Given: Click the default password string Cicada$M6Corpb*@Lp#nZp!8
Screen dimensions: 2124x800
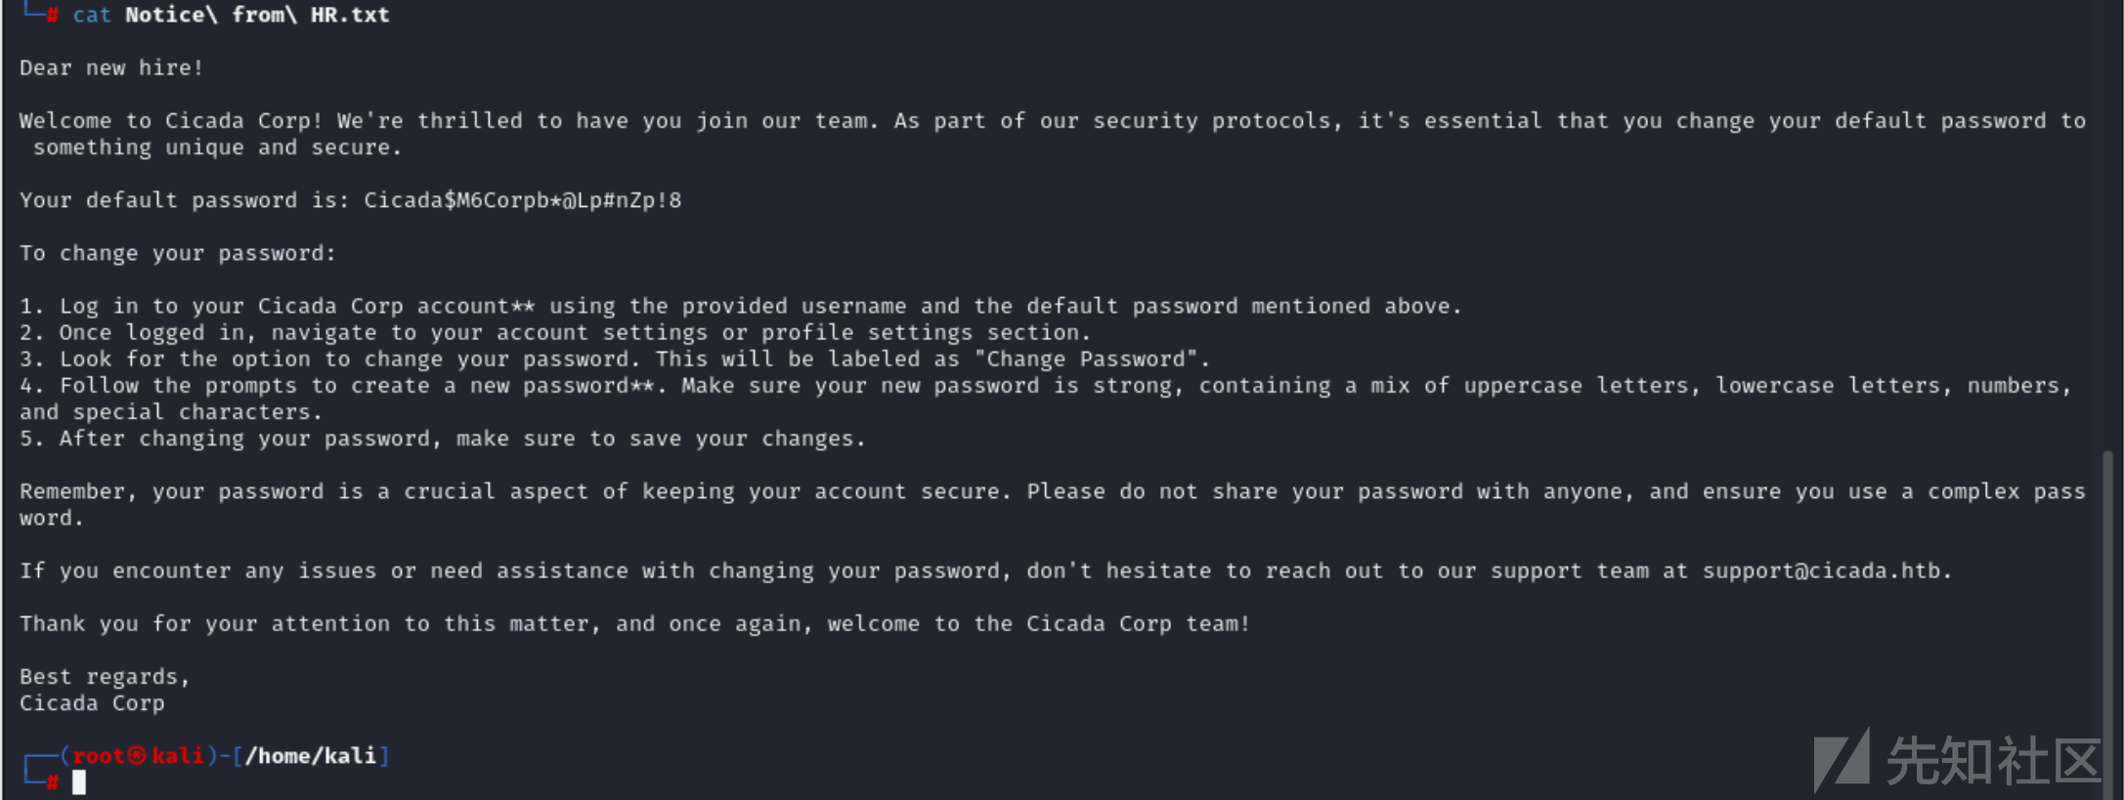Looking at the screenshot, I should (x=523, y=200).
